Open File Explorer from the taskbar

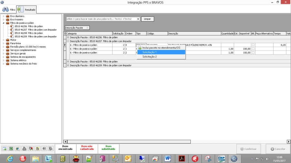point(36,159)
